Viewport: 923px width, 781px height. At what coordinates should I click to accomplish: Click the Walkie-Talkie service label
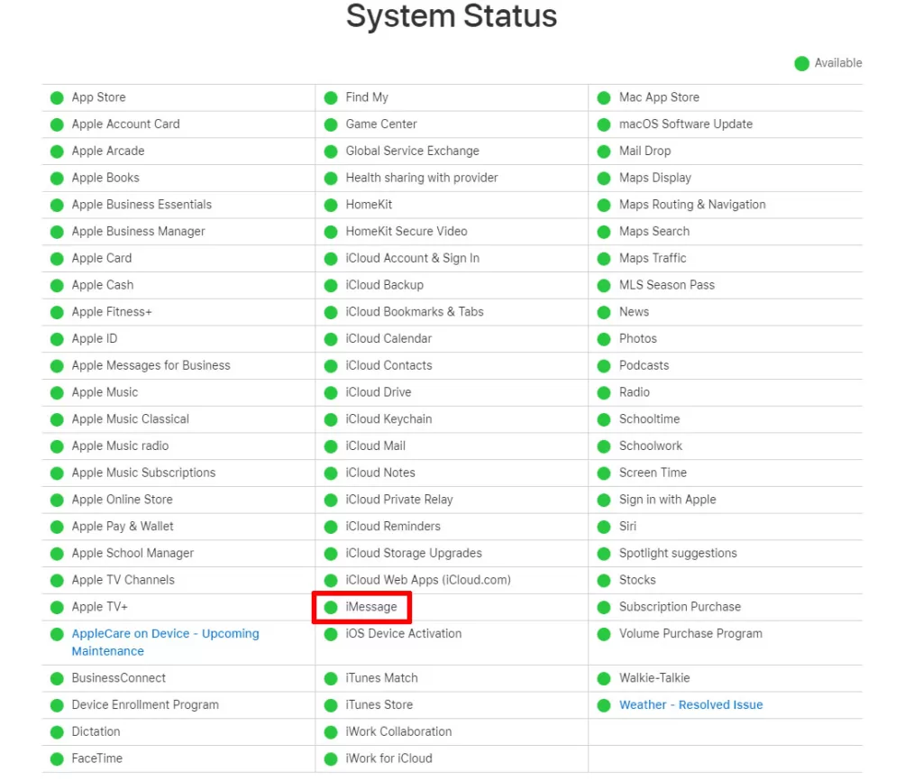654,678
